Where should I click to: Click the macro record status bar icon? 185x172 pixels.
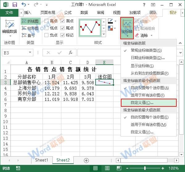click(x=18, y=168)
